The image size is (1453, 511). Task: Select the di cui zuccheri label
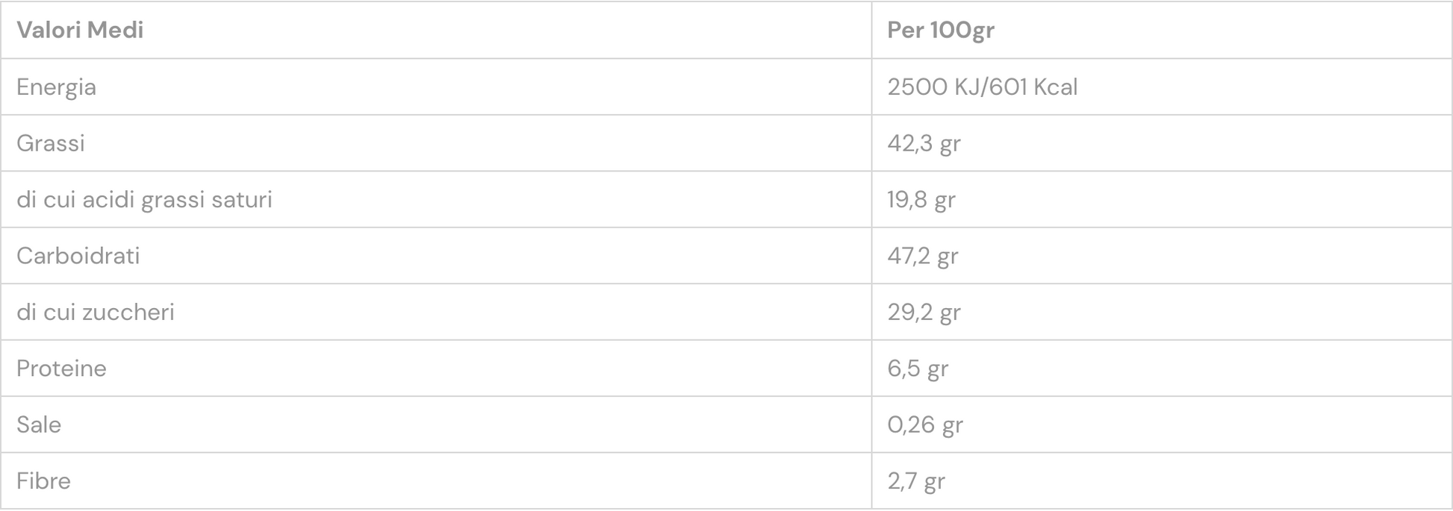96,312
